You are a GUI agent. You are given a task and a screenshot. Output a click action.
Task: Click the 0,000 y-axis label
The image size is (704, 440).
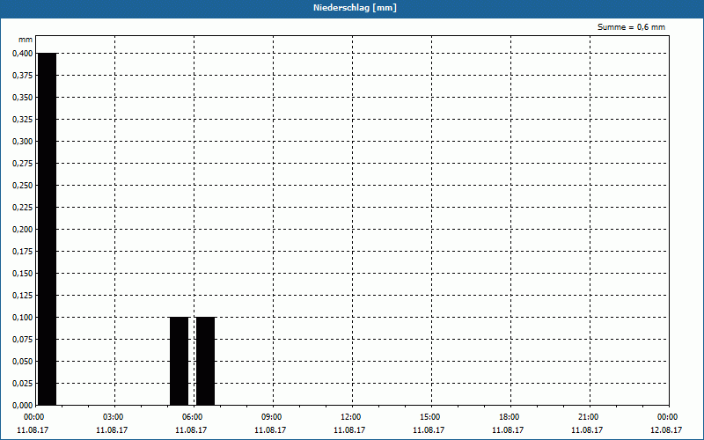pyautogui.click(x=23, y=406)
